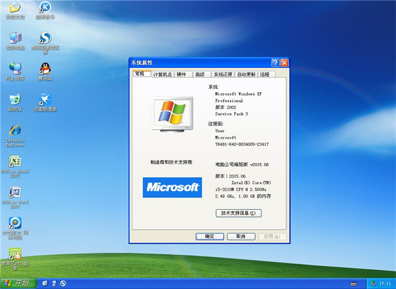Open the 我的电脑 desktop icon
The height and width of the screenshot is (289, 396).
pos(15,39)
